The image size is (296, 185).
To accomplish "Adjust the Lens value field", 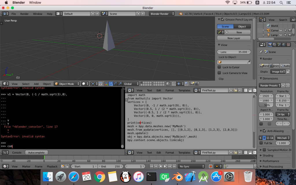I will pos(234,52).
